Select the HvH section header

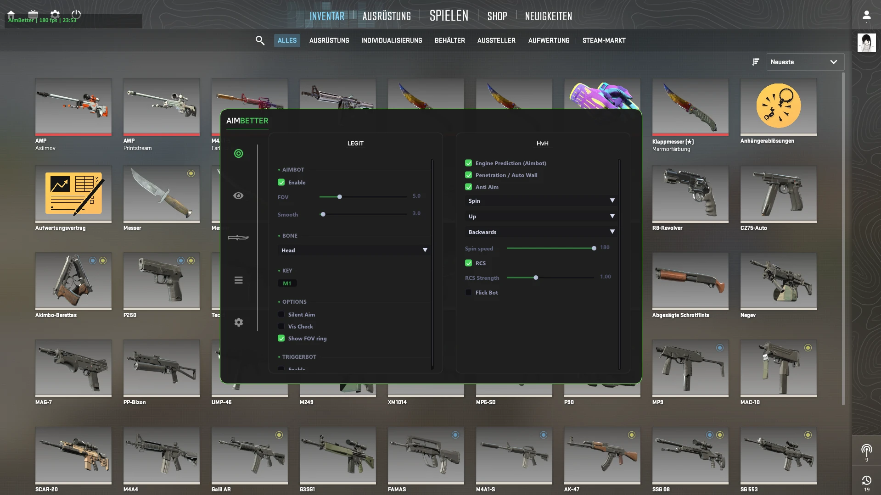click(x=542, y=143)
